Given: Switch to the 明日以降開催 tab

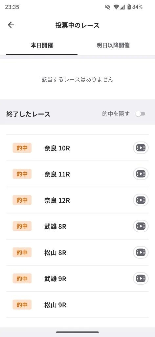Looking at the screenshot, I should coord(113,45).
